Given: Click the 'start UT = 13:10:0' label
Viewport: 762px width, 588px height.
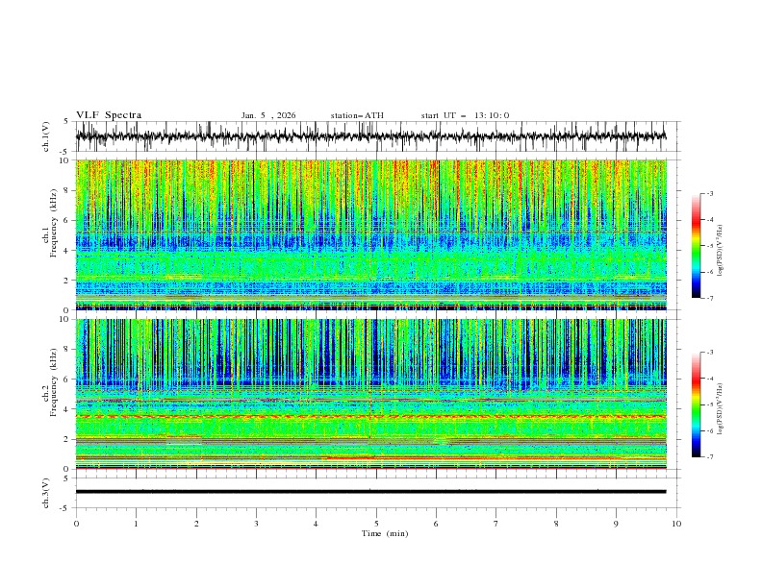Looking at the screenshot, I should pyautogui.click(x=465, y=115).
